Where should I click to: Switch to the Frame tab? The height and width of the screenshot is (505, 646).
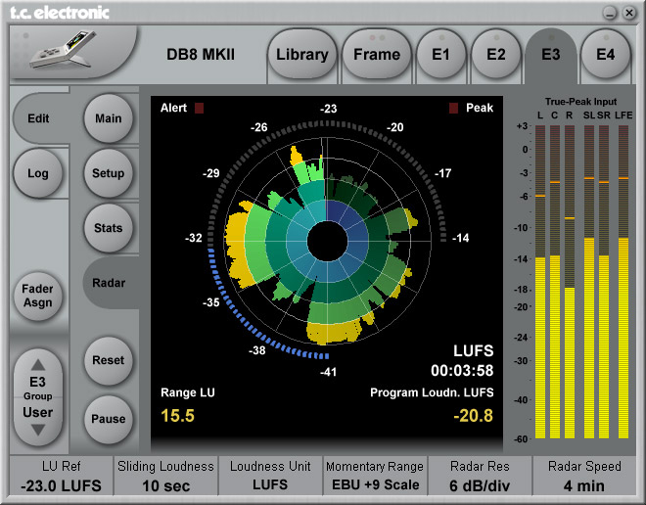[x=377, y=54]
